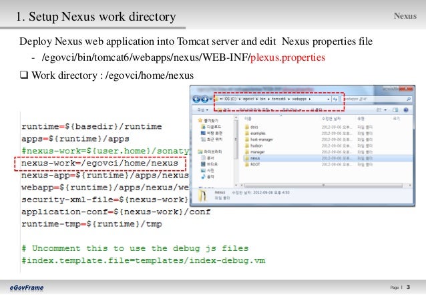Click the apps=${runtime}/apps line
The image size is (426, 295).
(75, 139)
